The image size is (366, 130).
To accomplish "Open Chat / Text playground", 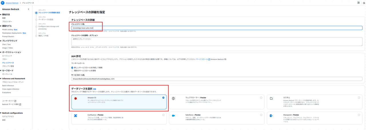I will pos(6,44).
